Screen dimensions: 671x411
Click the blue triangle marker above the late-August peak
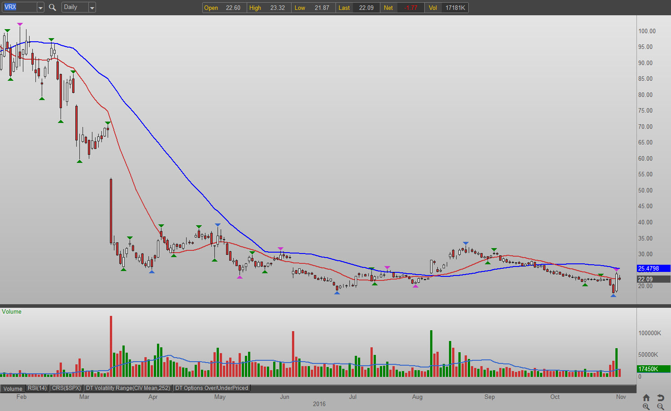(x=466, y=243)
